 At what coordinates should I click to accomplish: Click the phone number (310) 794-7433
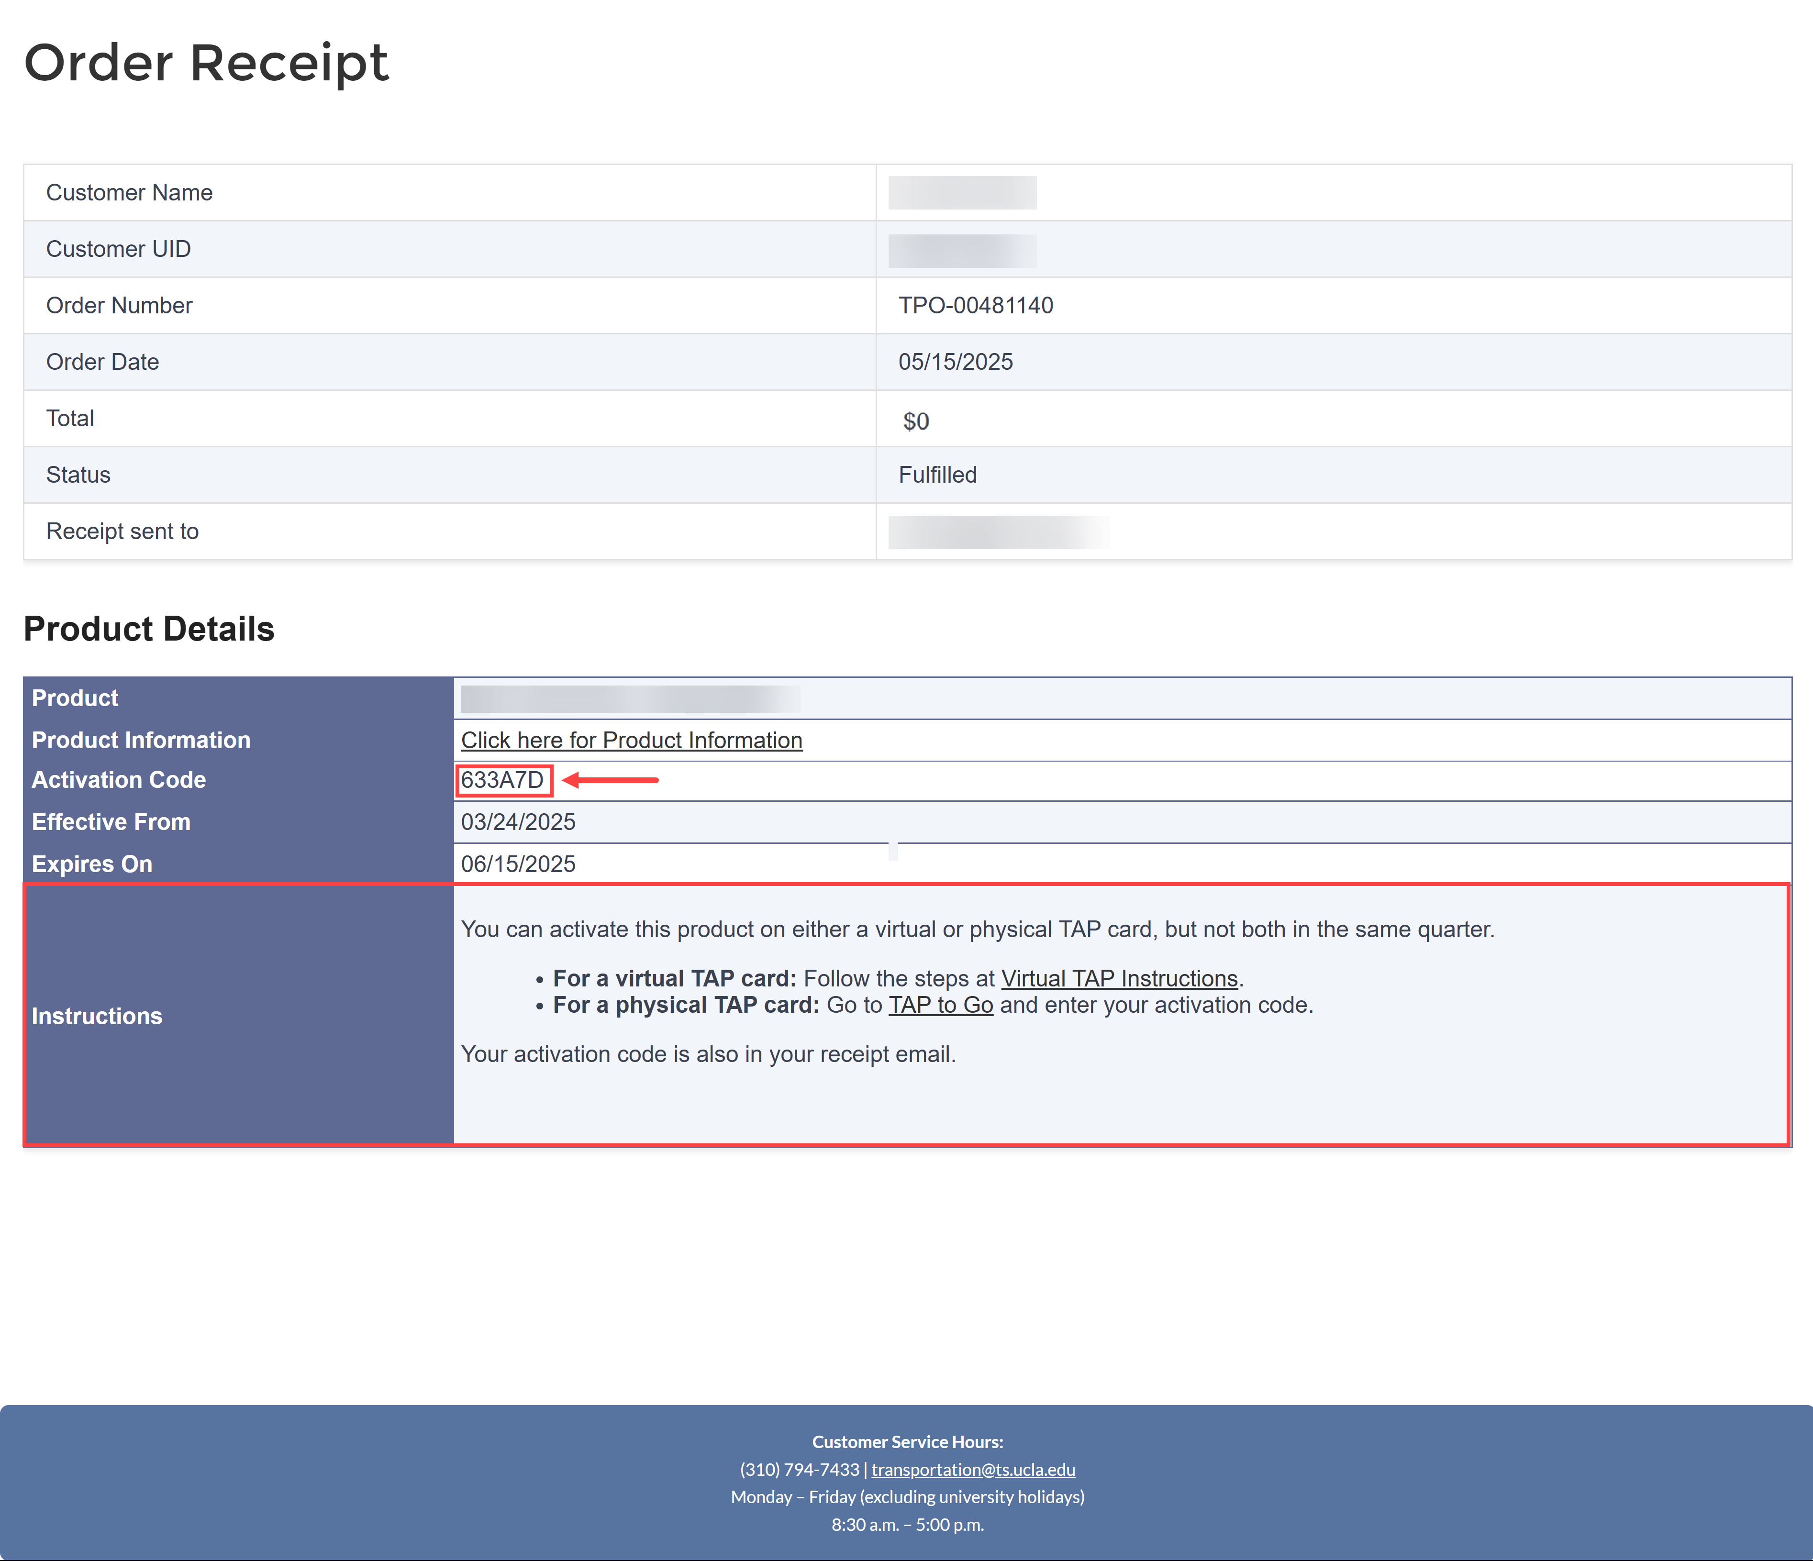point(799,1469)
